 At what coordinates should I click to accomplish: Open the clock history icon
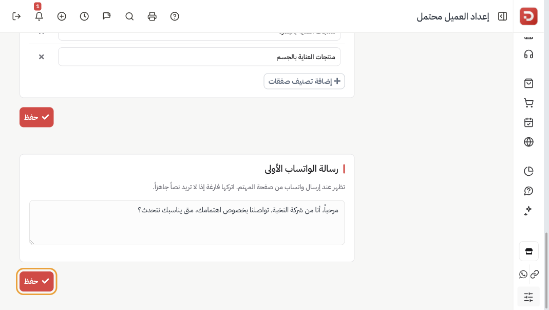84,16
